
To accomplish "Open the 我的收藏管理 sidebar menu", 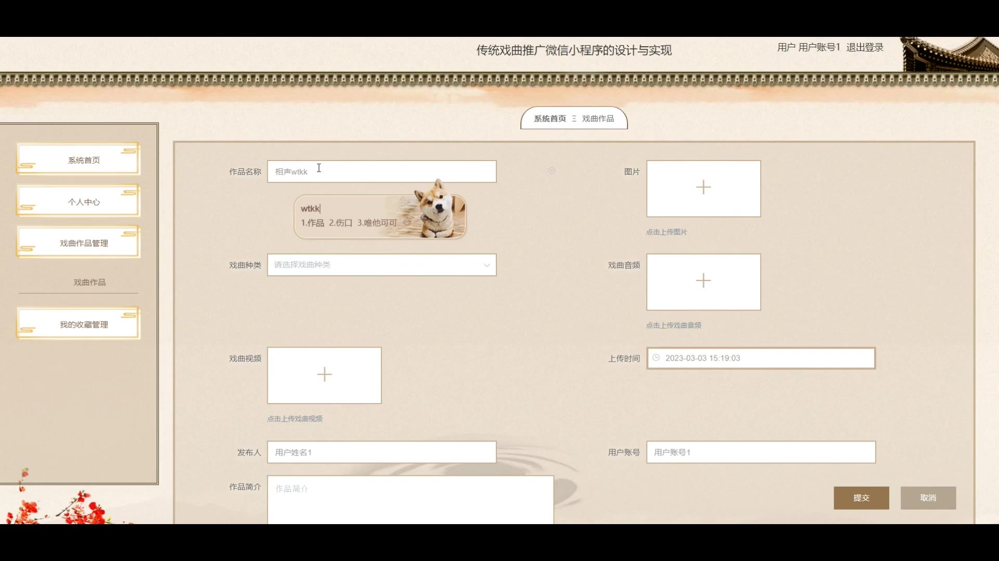I will (x=79, y=324).
